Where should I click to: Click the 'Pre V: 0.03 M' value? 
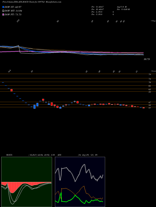pyautogui.click(x=123, y=9)
